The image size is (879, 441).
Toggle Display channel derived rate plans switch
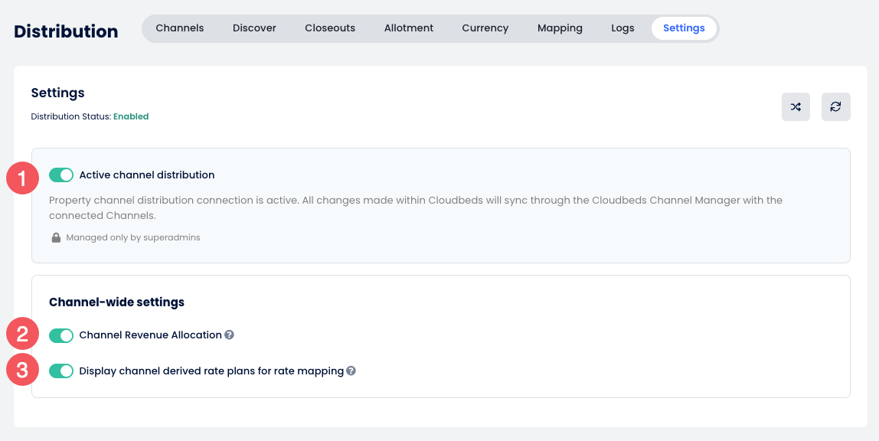pos(61,371)
